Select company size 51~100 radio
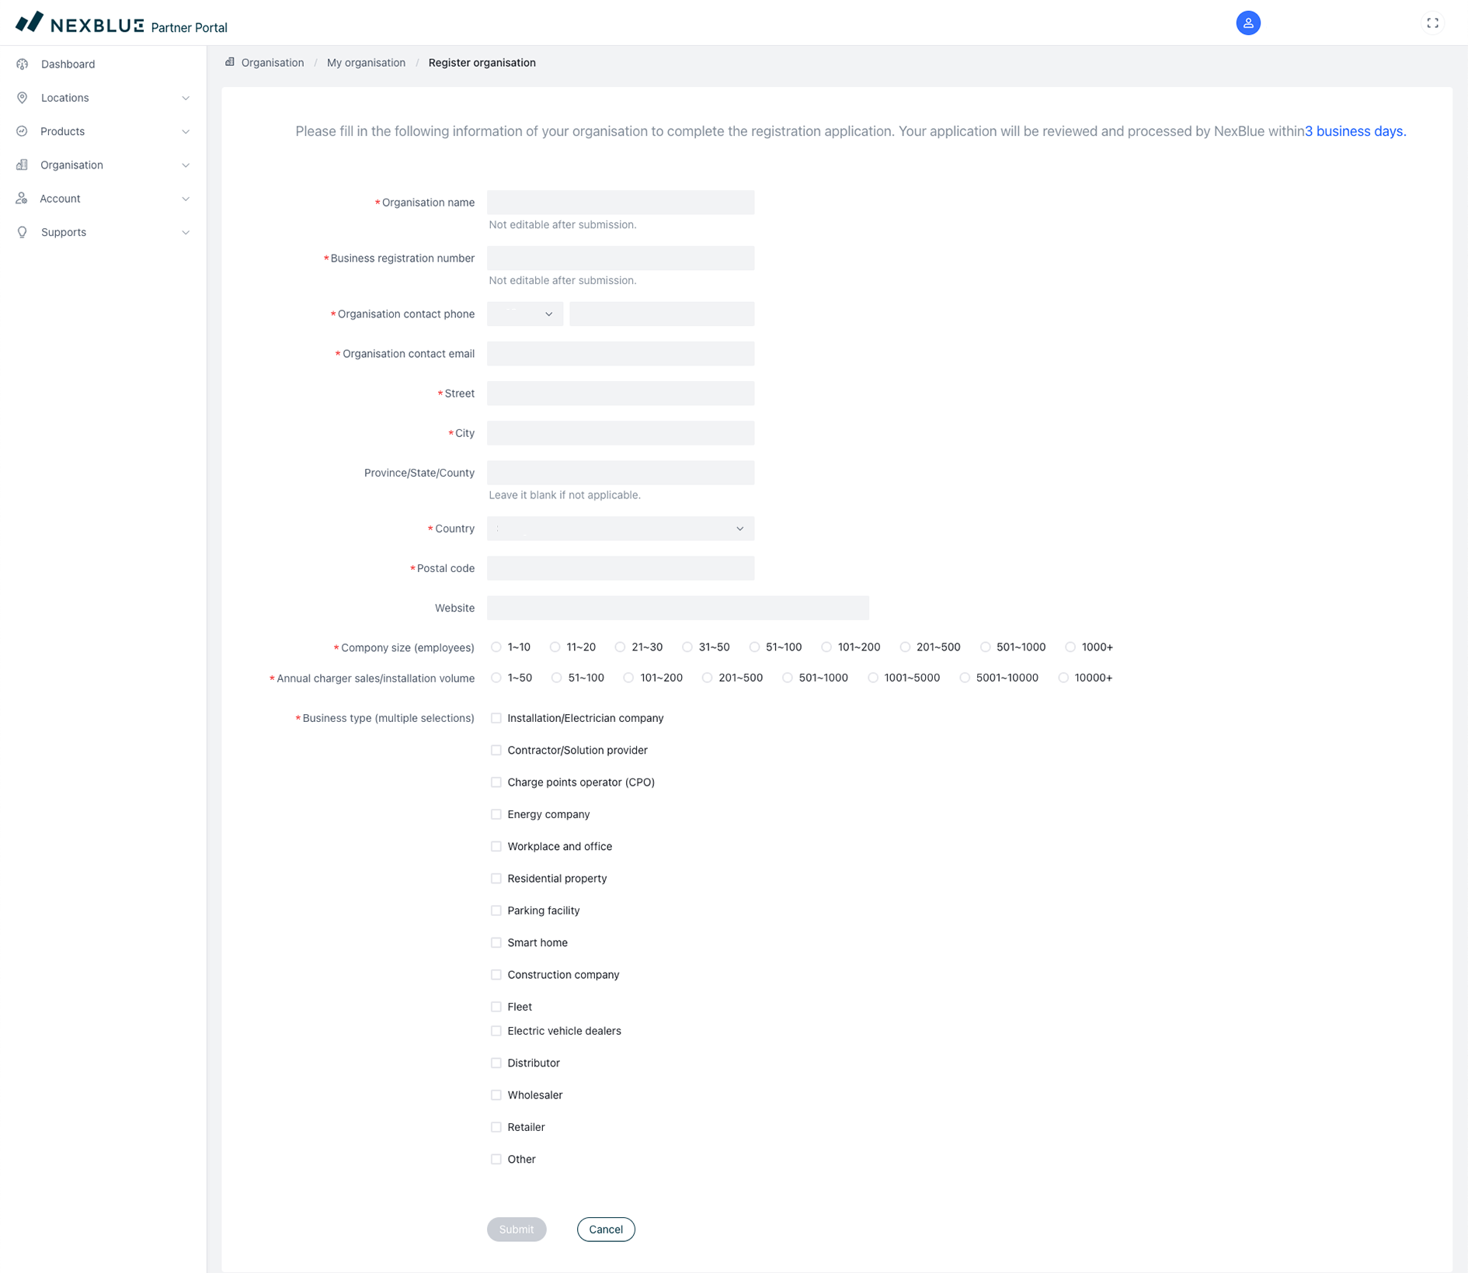The image size is (1468, 1273). pos(754,647)
